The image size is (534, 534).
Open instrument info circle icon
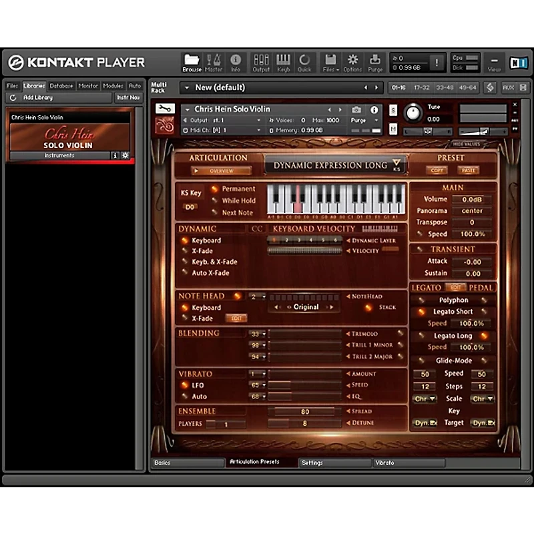(374, 109)
